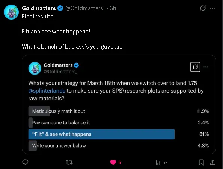Screen dimensions: 223x169
Task: Select the "F it" & see what happens bar
Action: [101, 134]
